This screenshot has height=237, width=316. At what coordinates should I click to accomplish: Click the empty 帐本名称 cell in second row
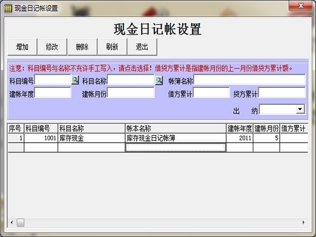click(176, 147)
